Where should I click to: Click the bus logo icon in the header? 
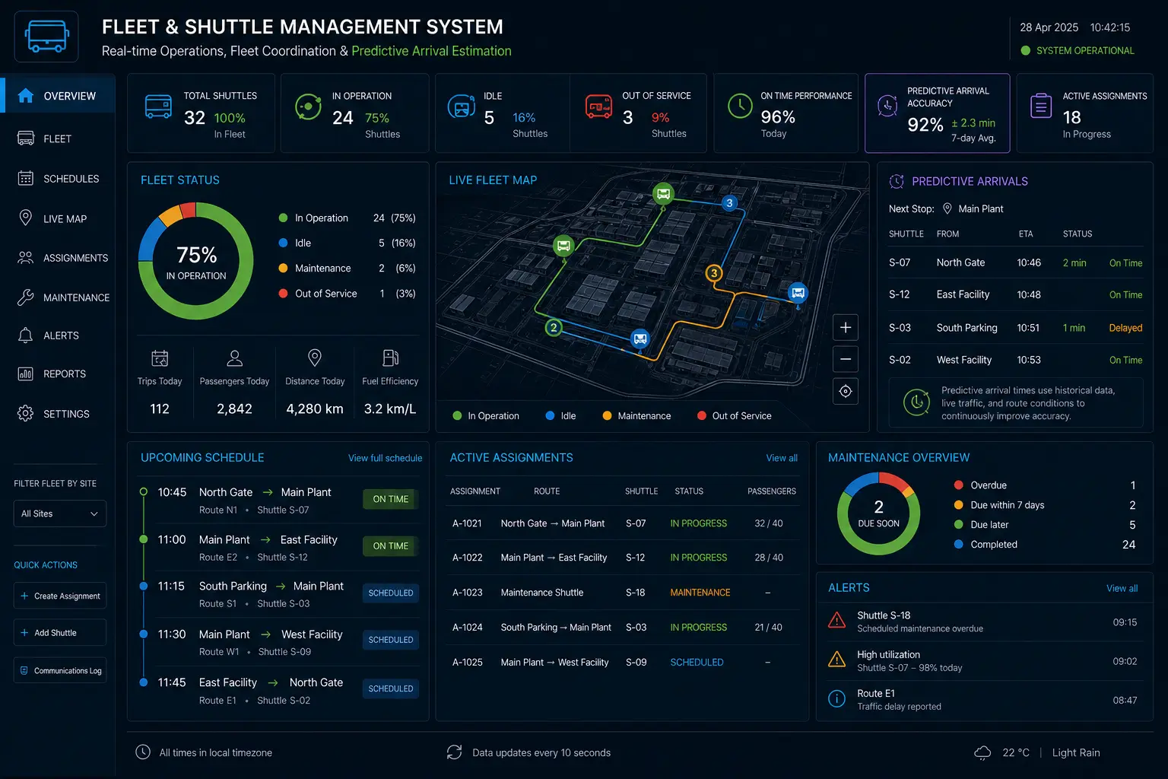tap(46, 37)
